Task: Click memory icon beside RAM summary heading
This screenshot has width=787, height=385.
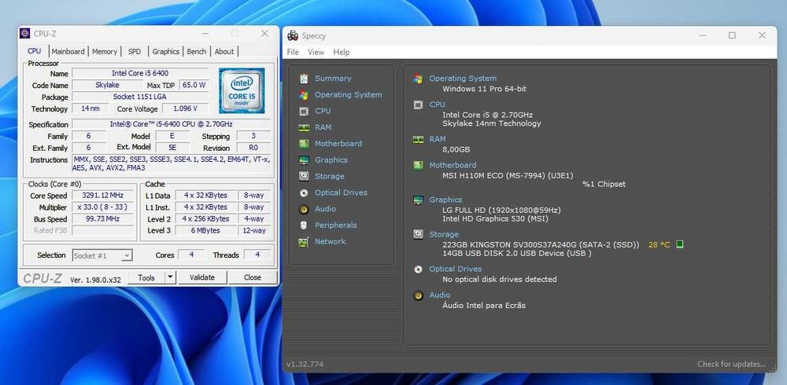Action: pos(418,139)
